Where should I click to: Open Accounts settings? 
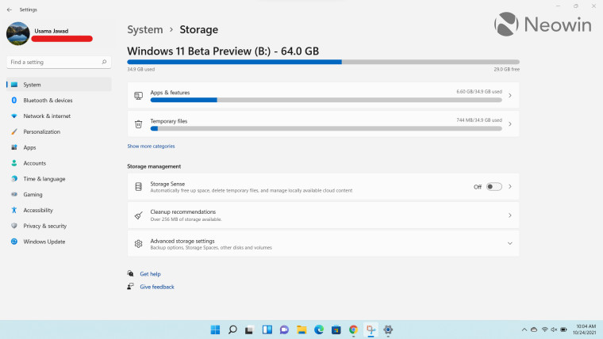coord(59,163)
